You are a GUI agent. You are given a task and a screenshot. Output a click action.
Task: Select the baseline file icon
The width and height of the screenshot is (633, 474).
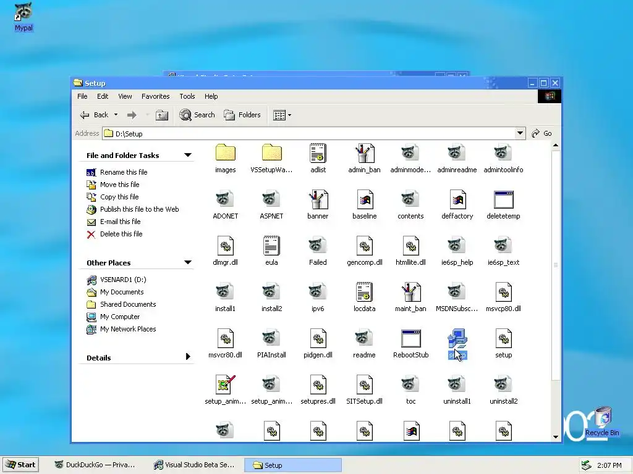pyautogui.click(x=365, y=199)
